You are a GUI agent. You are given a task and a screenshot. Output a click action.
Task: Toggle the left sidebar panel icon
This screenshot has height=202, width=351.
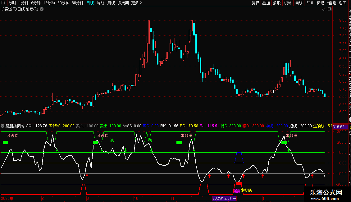3,3
